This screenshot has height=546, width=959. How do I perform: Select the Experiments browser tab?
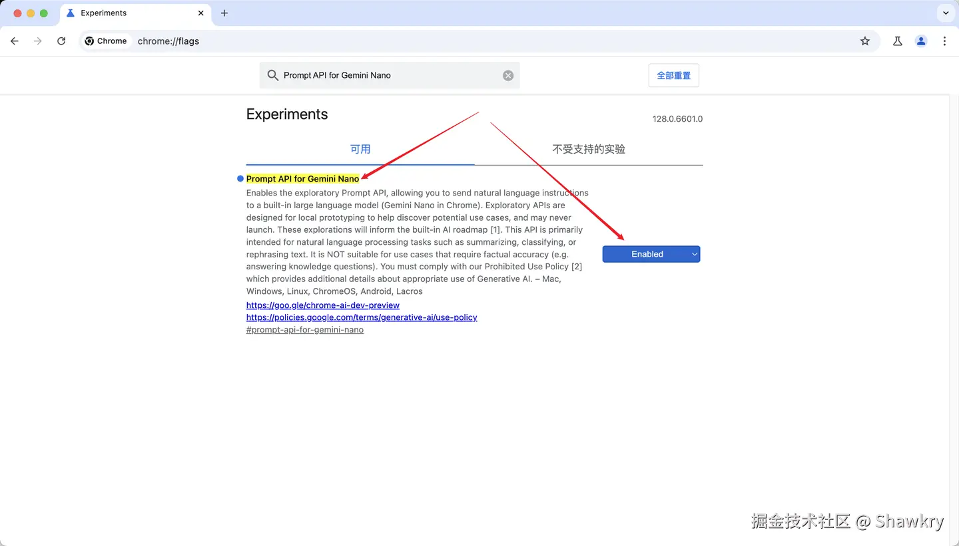coord(136,13)
